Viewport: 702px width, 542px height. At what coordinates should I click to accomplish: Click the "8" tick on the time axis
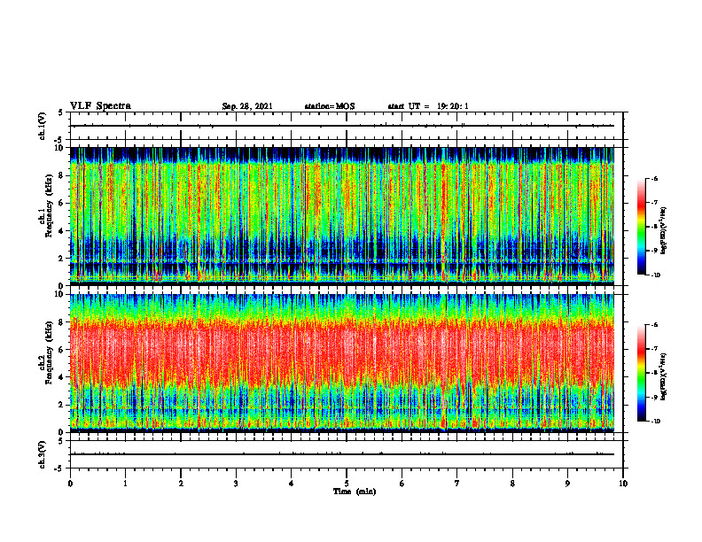pyautogui.click(x=512, y=484)
